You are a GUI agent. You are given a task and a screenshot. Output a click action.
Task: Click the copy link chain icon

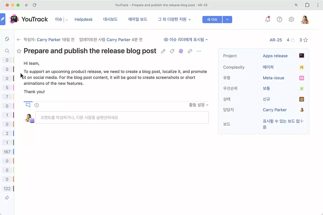pyautogui.click(x=190, y=51)
